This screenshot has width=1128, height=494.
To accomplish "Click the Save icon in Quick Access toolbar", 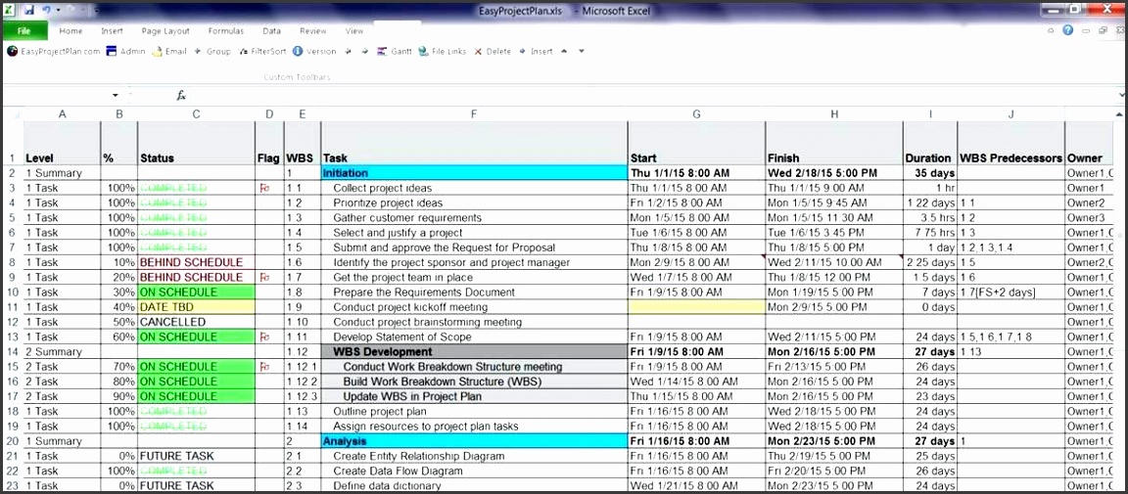I will point(28,10).
